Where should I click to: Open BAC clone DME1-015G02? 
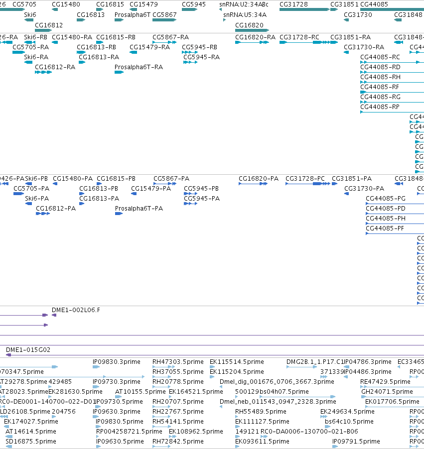click(28, 350)
